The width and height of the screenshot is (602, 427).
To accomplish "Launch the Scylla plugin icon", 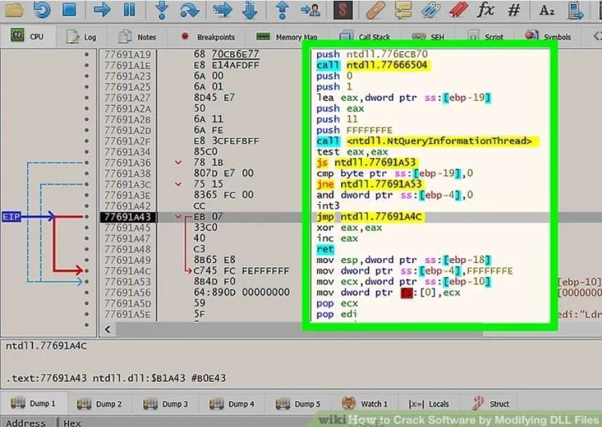I will pyautogui.click(x=343, y=10).
